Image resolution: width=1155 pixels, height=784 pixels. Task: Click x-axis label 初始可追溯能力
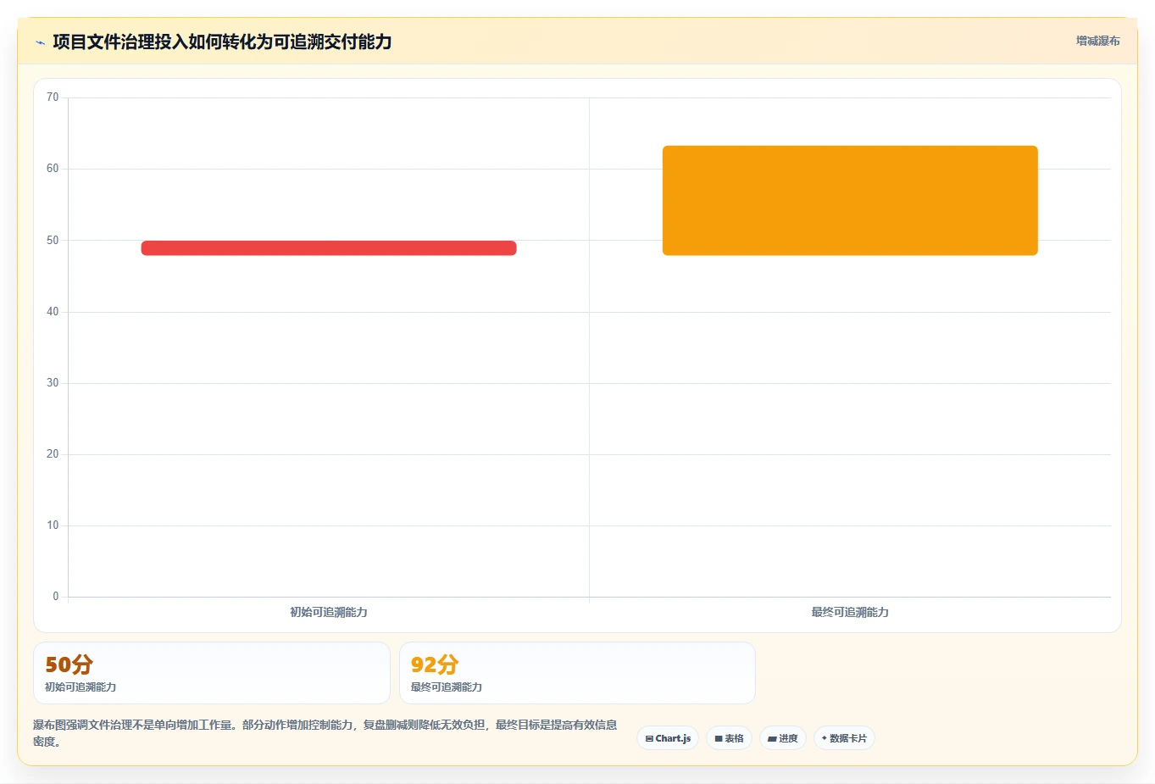coord(329,612)
